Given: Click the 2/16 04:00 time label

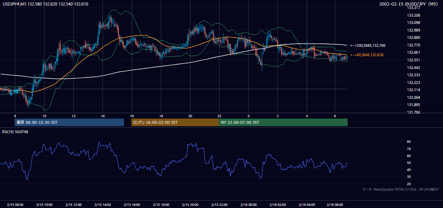Looking at the screenshot, I should coord(307,205).
